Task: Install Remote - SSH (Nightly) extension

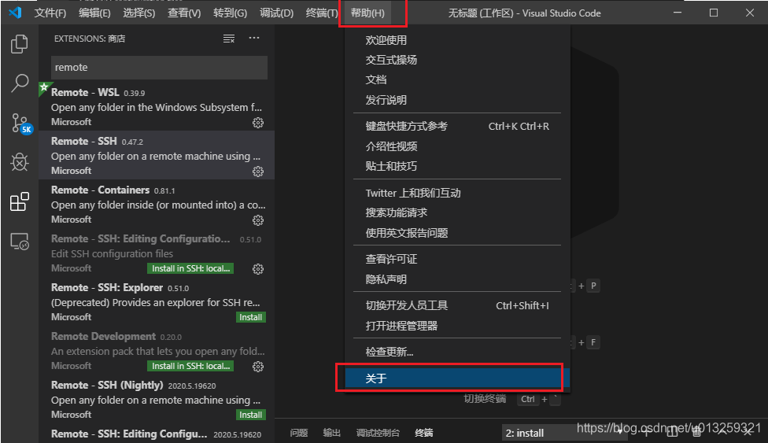Action: tap(251, 415)
